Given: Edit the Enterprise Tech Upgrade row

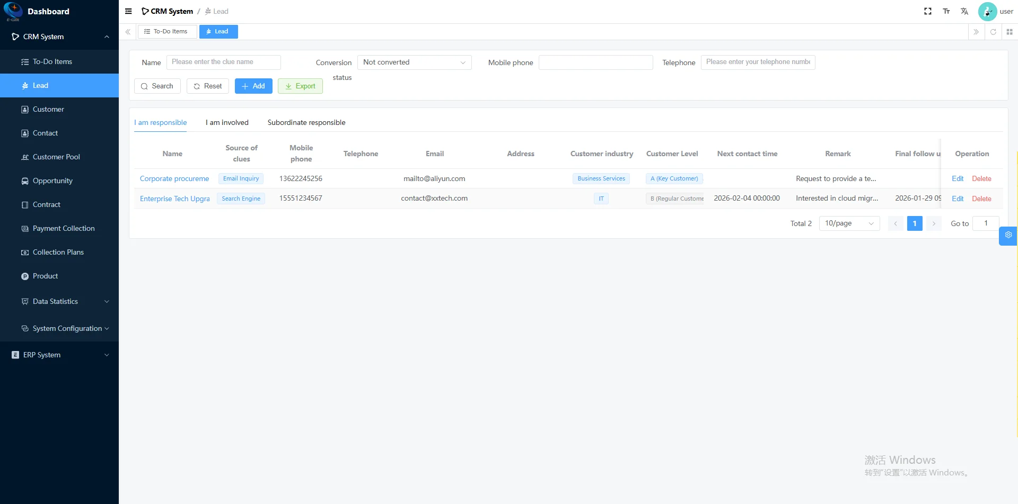Looking at the screenshot, I should pos(958,199).
